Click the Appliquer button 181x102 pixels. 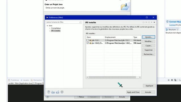point(149,86)
